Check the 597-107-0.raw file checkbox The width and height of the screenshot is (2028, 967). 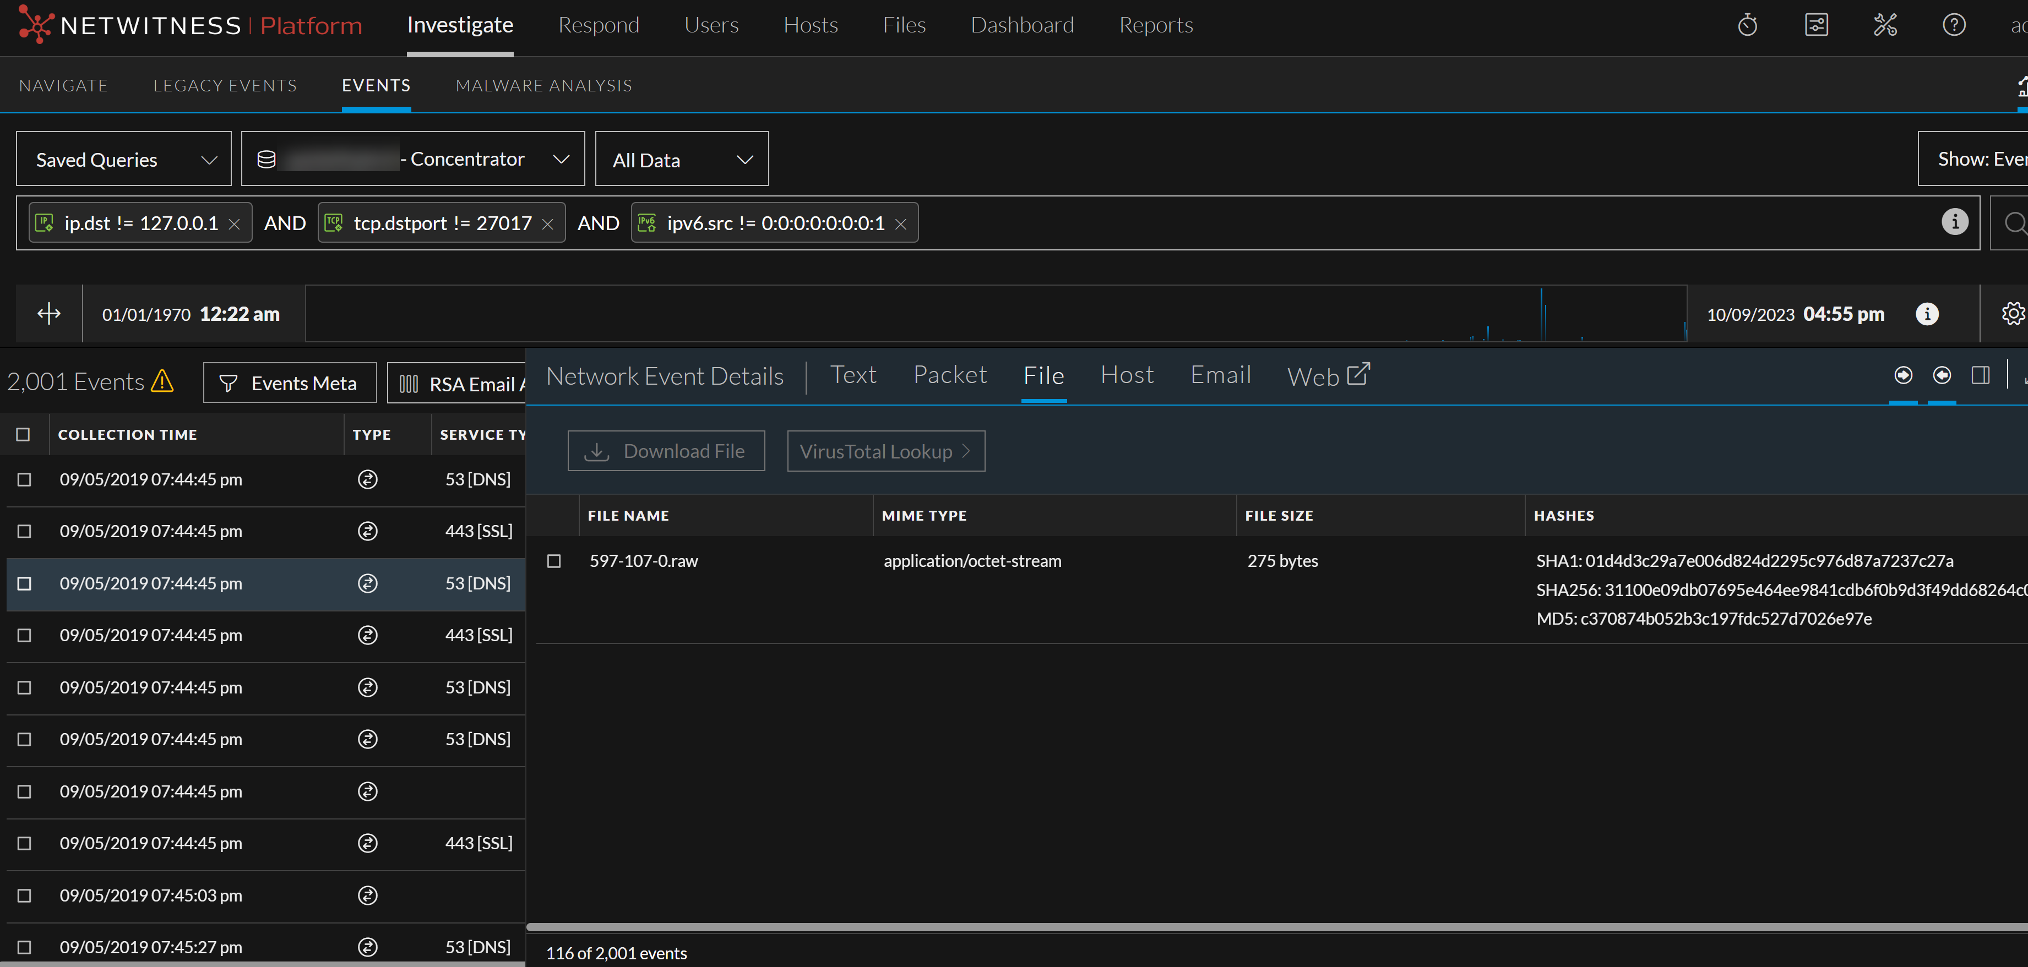pyautogui.click(x=554, y=561)
